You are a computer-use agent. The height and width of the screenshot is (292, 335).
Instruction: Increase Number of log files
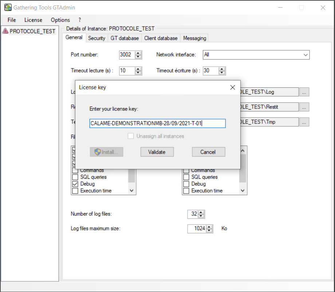point(201,212)
